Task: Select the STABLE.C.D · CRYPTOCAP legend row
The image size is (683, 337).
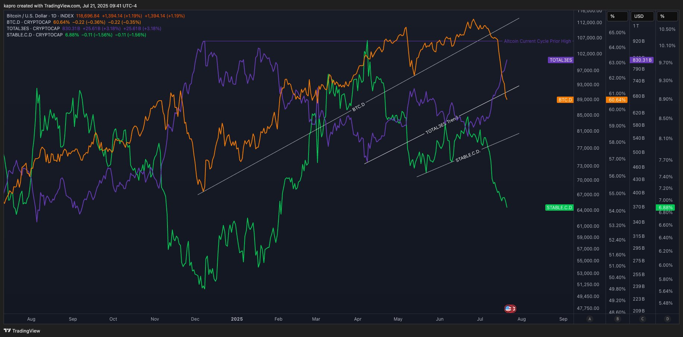Action: [35, 35]
